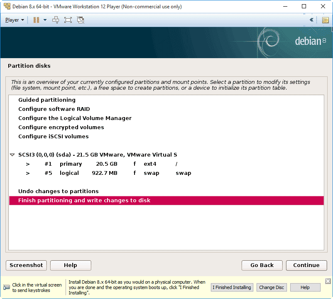Click I Finished Installing button

(232, 287)
